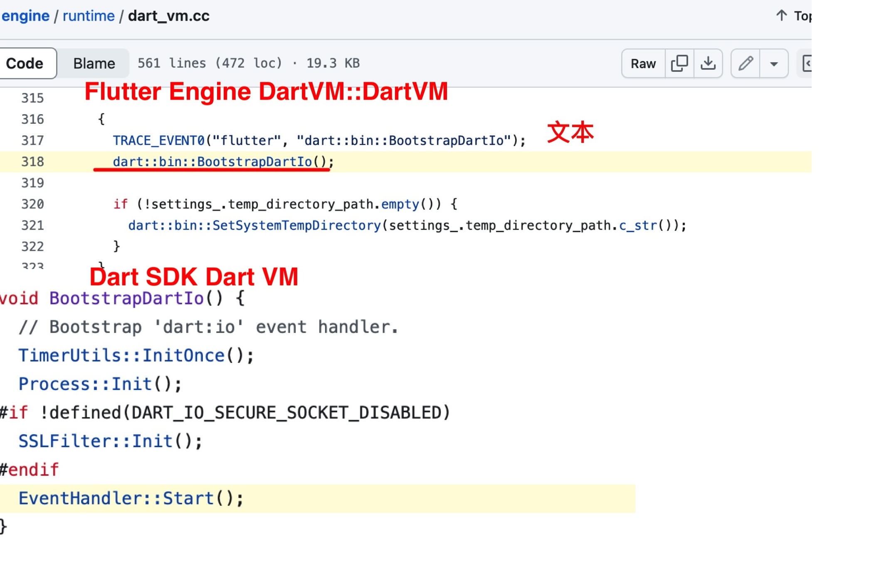Click Process::Init() call
884x568 pixels.
[100, 384]
